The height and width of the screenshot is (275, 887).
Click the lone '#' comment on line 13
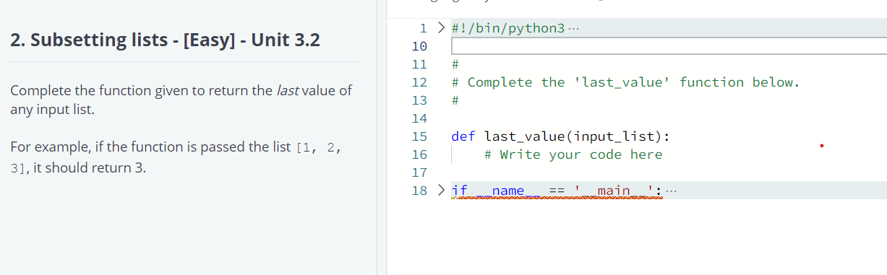455,100
